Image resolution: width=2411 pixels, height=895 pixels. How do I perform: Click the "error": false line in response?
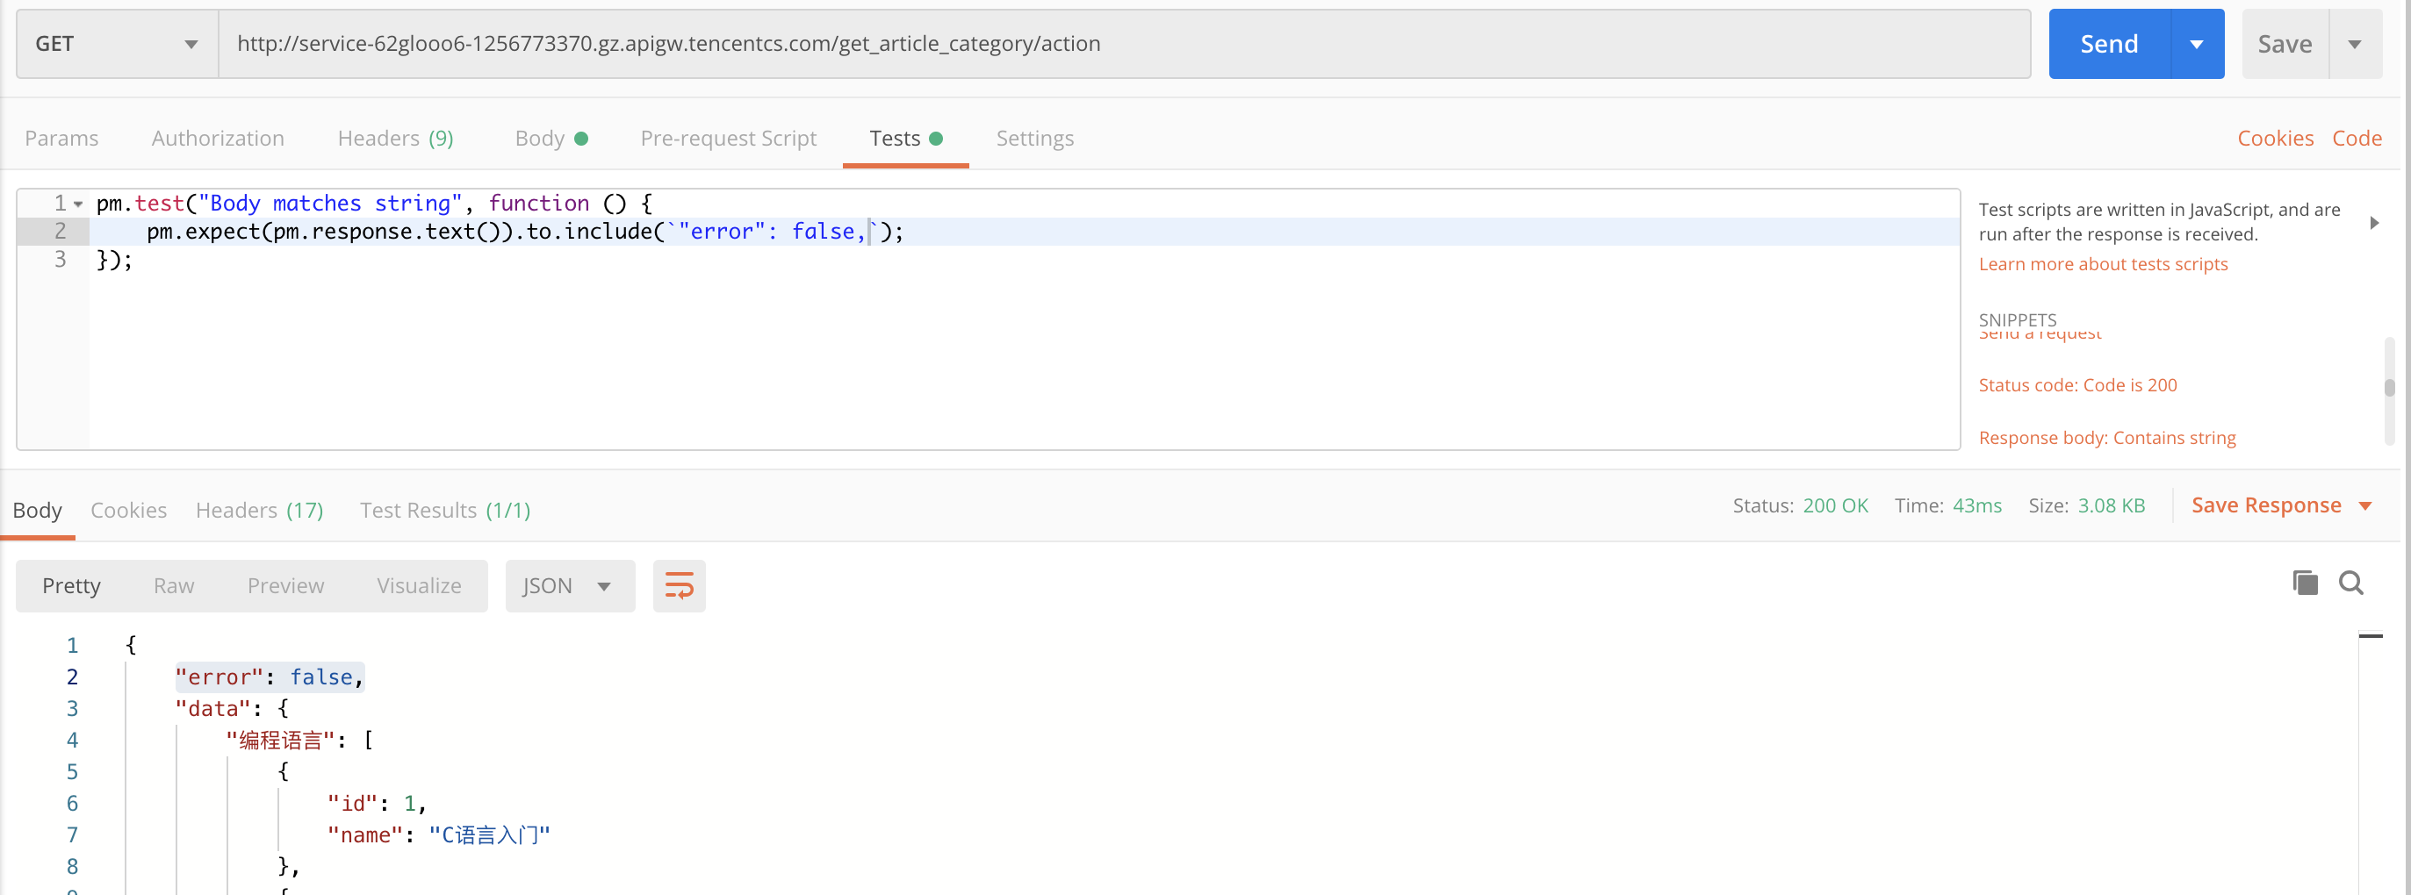point(270,677)
